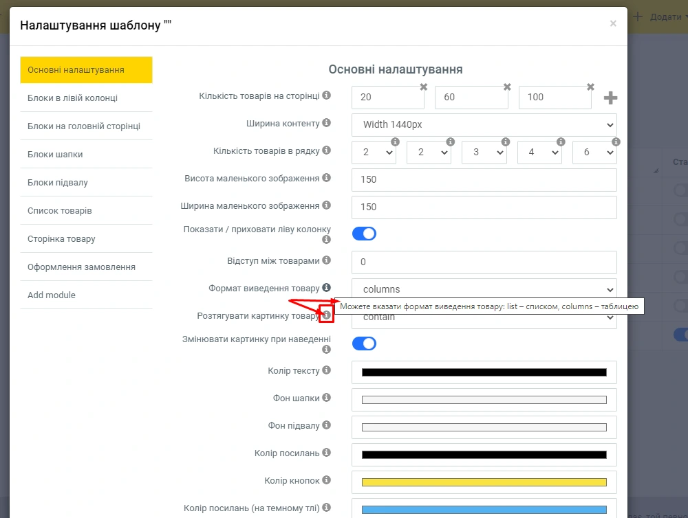Image resolution: width=688 pixels, height=518 pixels.
Task: Toggle Змінювати картинку при наведенні switch
Action: 365,344
